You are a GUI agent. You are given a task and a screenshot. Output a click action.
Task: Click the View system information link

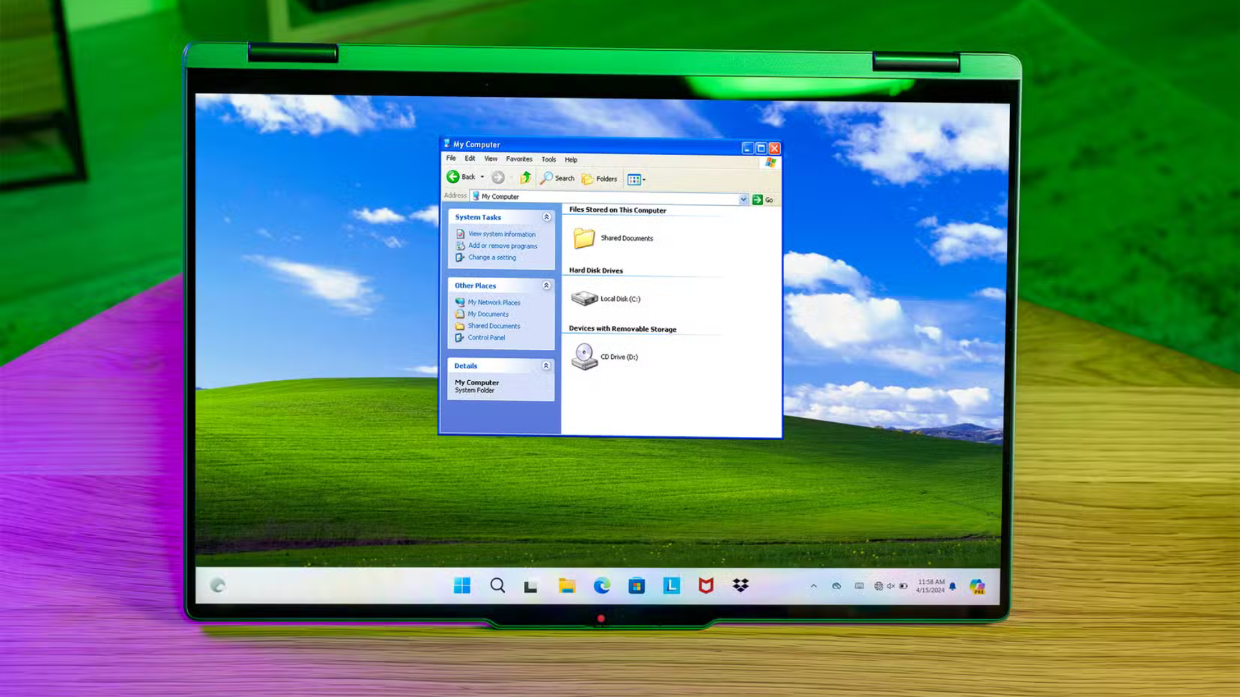click(x=501, y=234)
